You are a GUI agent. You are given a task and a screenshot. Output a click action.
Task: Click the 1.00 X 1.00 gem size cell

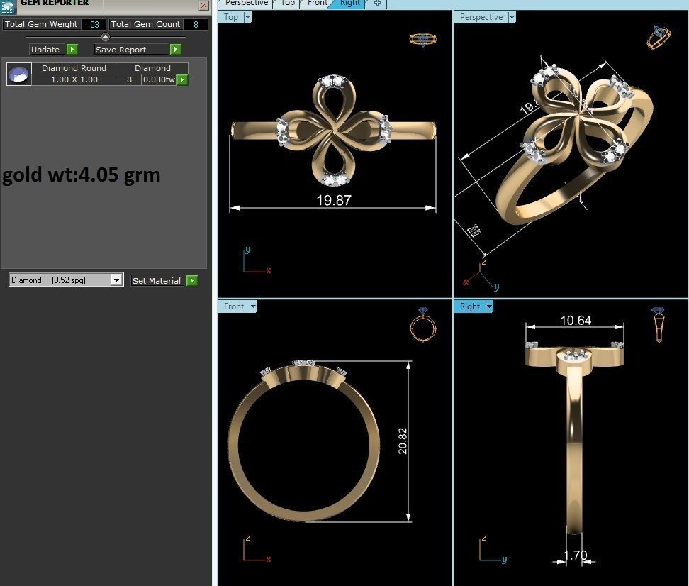[74, 79]
